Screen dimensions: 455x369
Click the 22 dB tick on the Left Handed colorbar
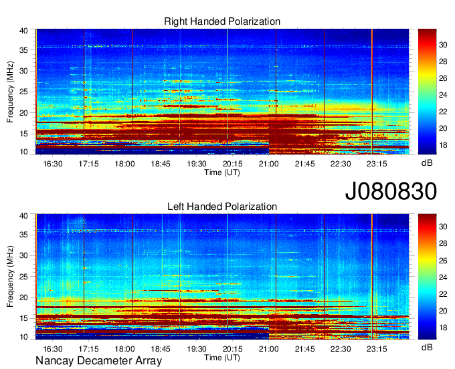tap(443, 294)
